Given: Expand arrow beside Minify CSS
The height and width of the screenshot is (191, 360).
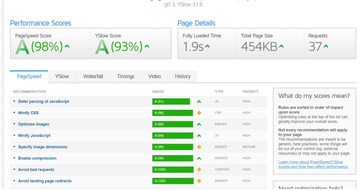Looking at the screenshot, I should (14, 113).
